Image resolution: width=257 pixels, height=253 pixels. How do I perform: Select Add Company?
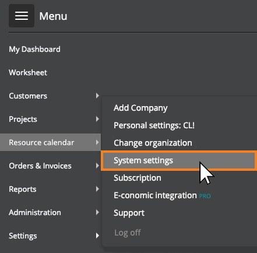(x=140, y=108)
